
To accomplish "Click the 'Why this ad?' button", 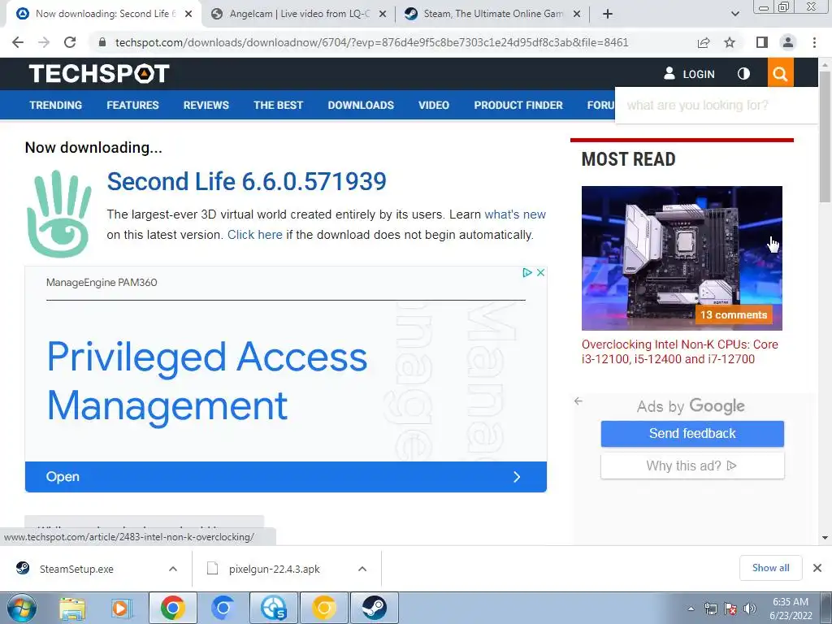I will coord(692,466).
